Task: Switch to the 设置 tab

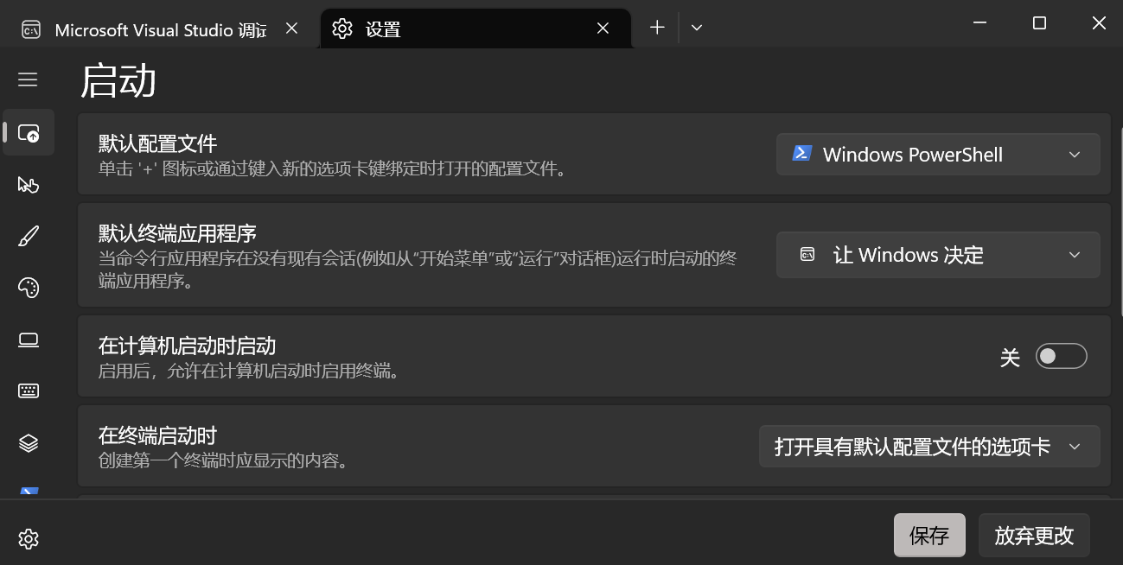Action: pyautogui.click(x=475, y=29)
